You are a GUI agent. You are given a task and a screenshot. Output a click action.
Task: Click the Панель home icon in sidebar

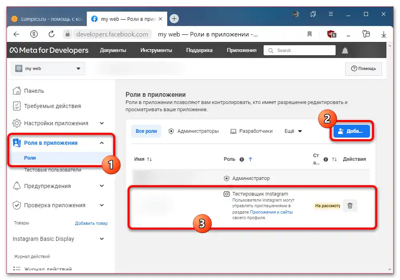pyautogui.click(x=17, y=91)
